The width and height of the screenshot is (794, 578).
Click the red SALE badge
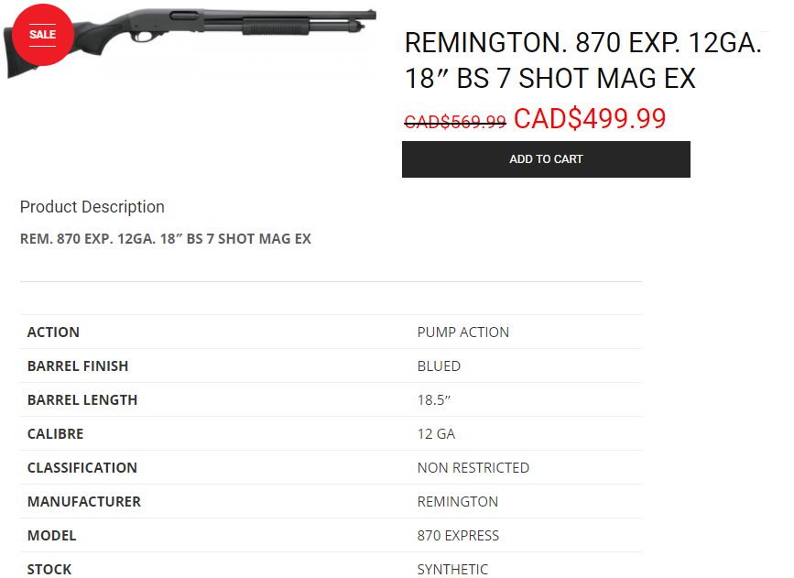click(x=42, y=35)
